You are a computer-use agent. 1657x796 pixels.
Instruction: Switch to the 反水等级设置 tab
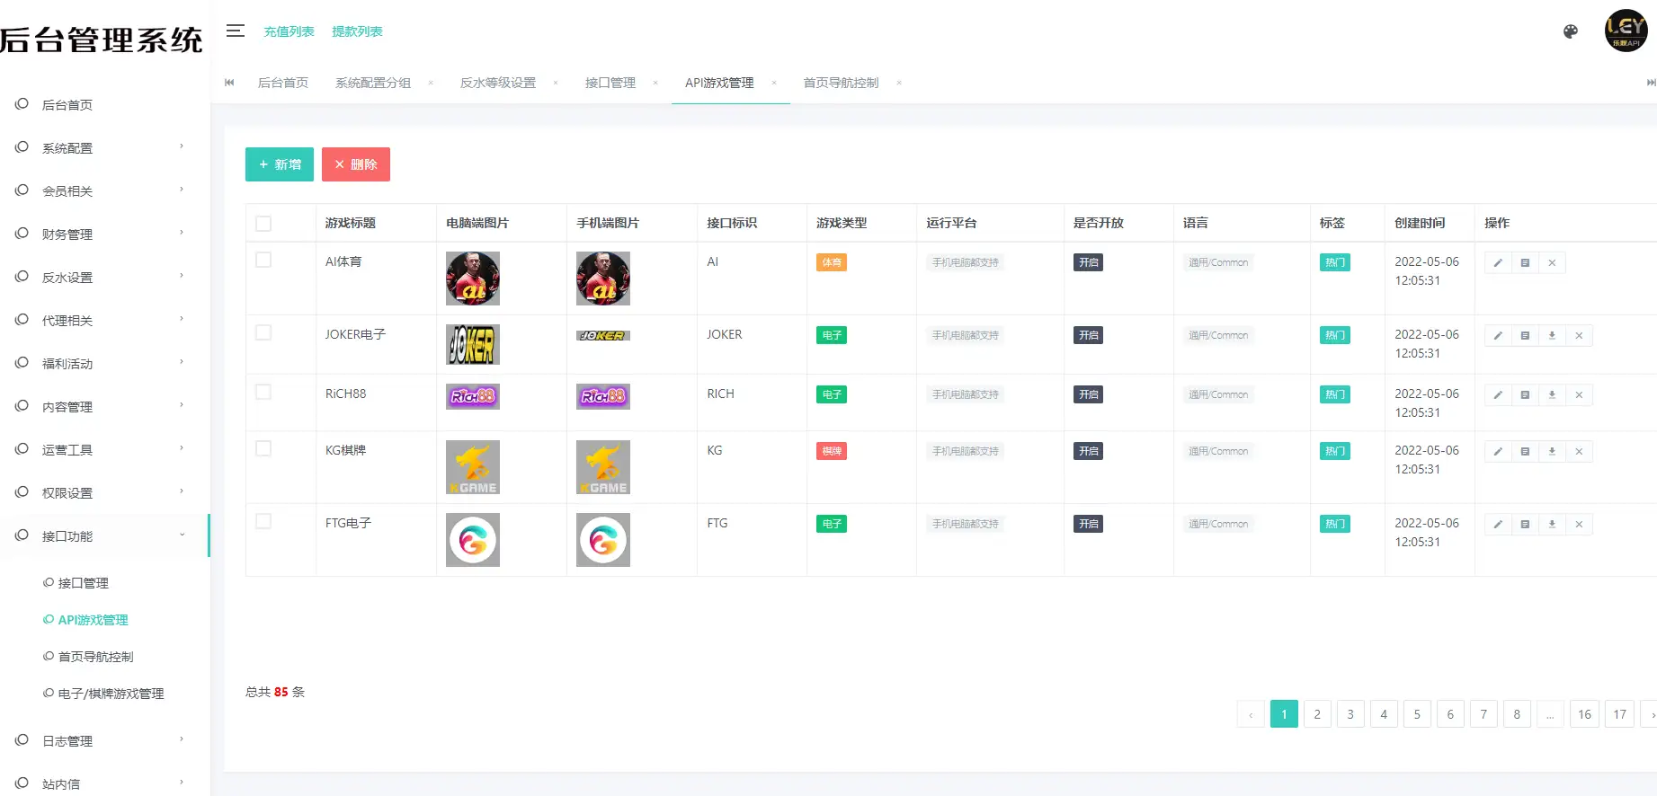(498, 83)
